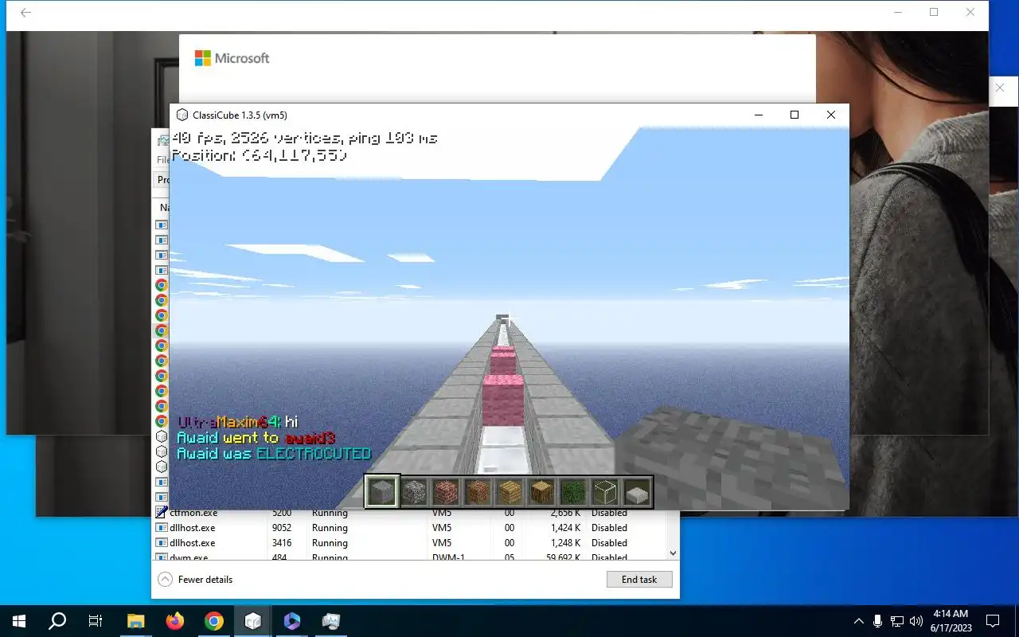The height and width of the screenshot is (637, 1019).
Task: Select the slab block in the hotbar
Action: click(637, 493)
